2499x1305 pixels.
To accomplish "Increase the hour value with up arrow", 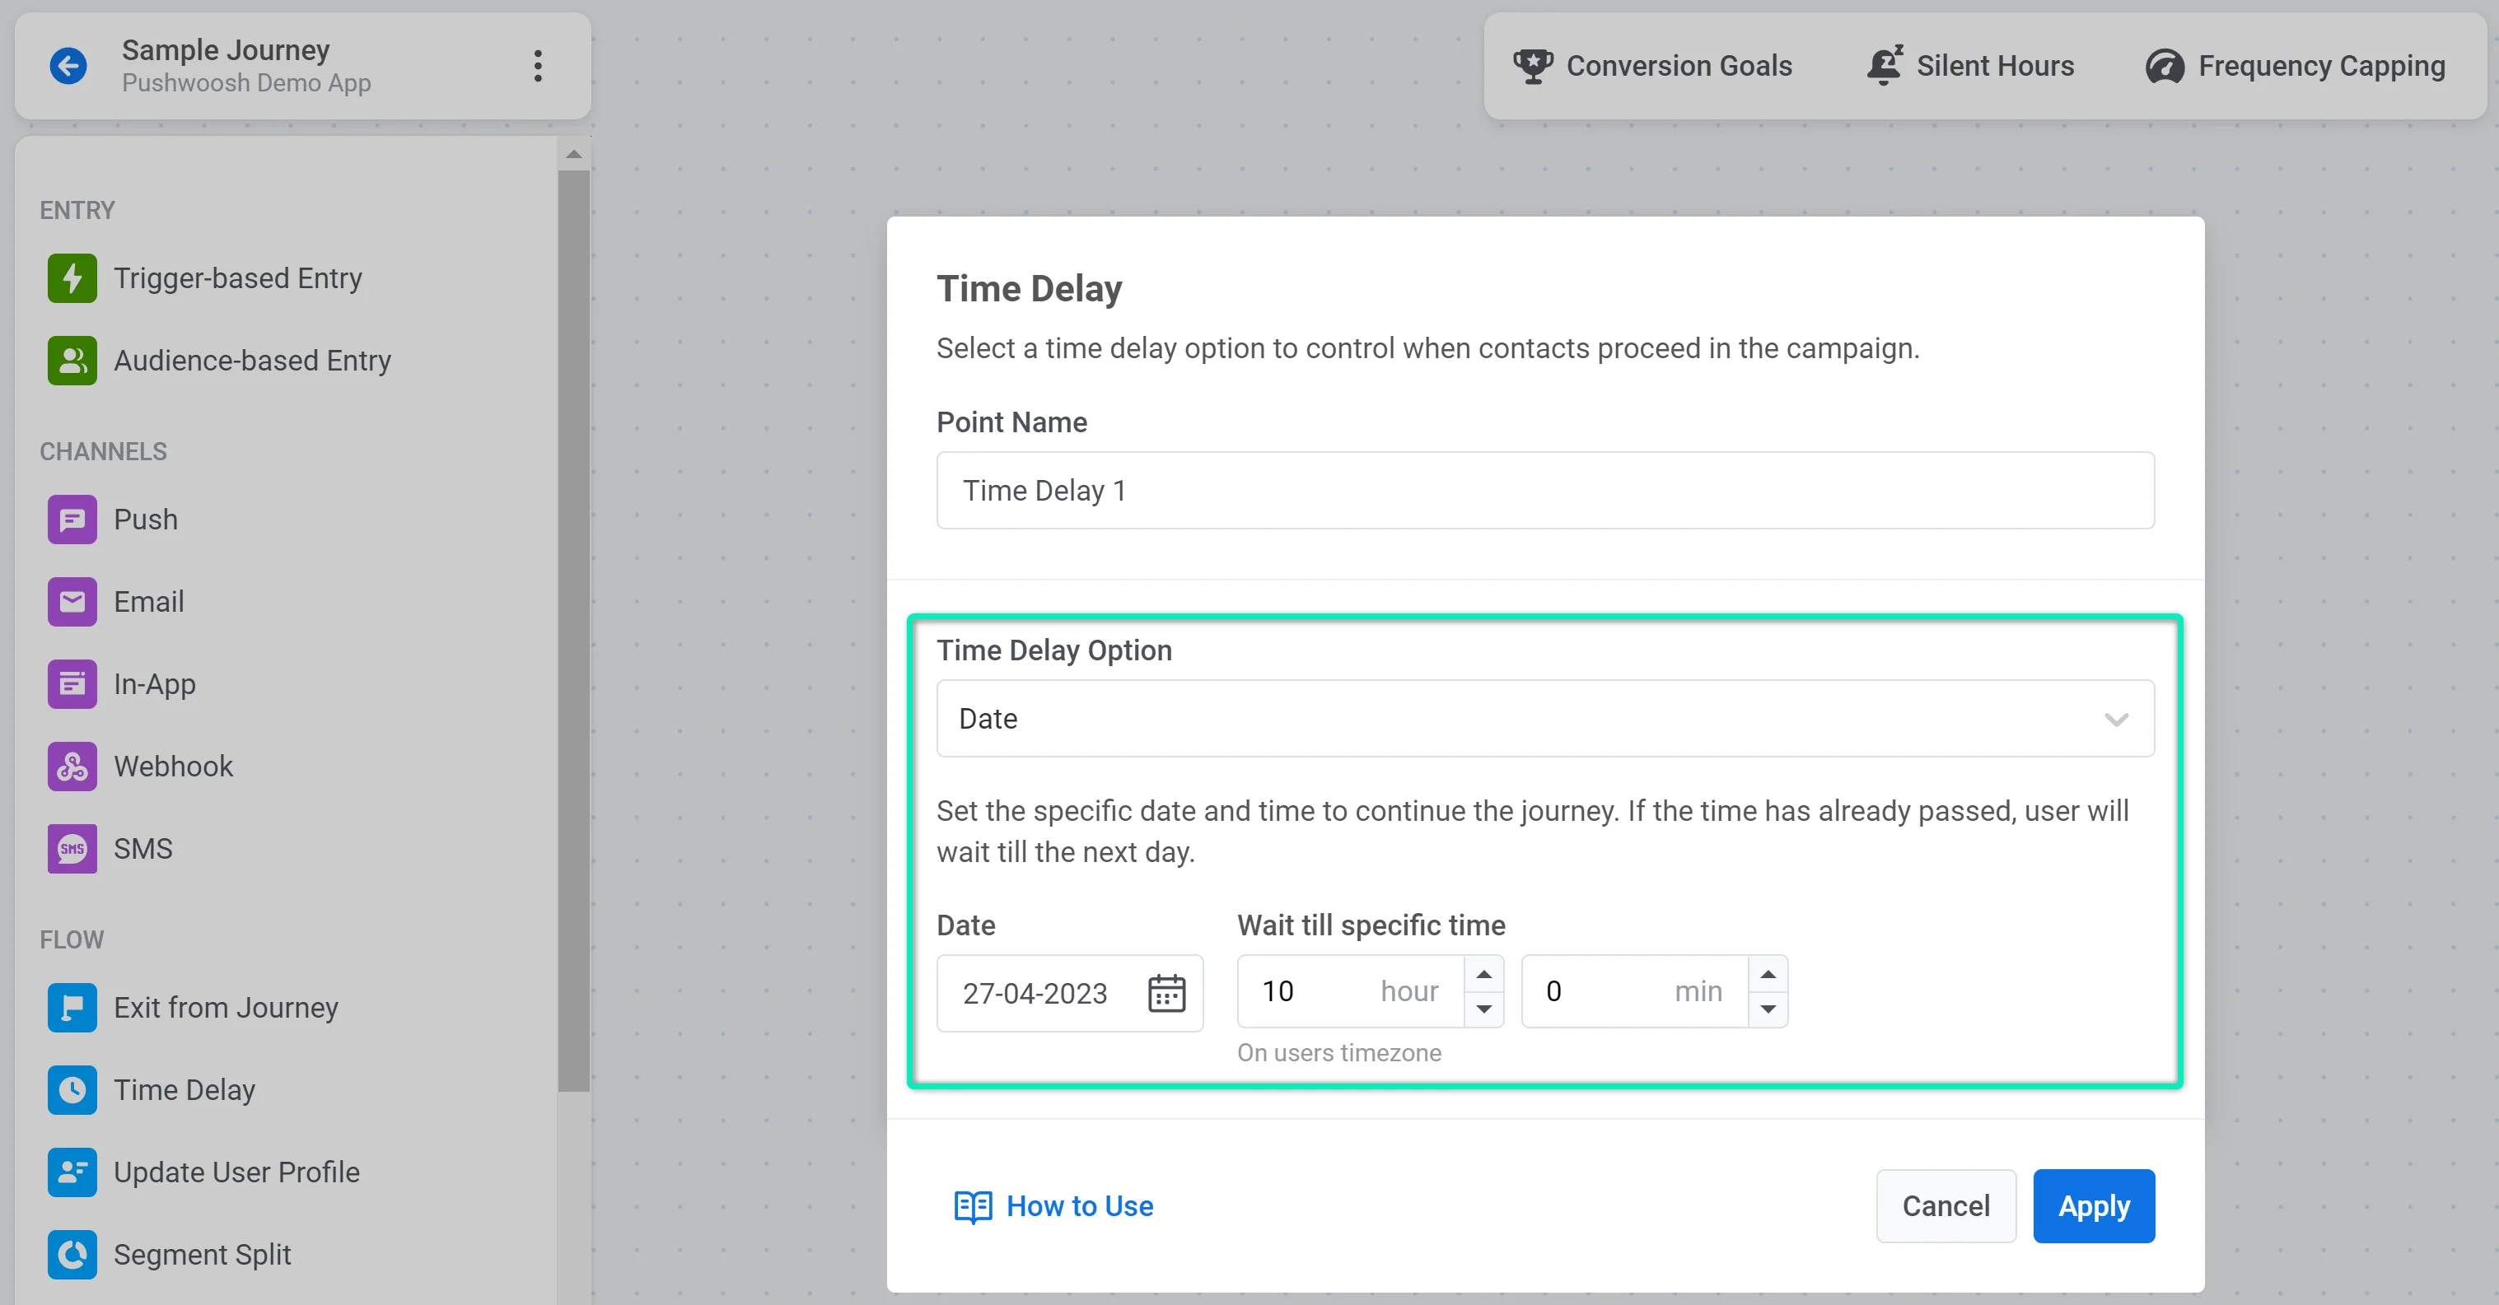I will (1483, 974).
